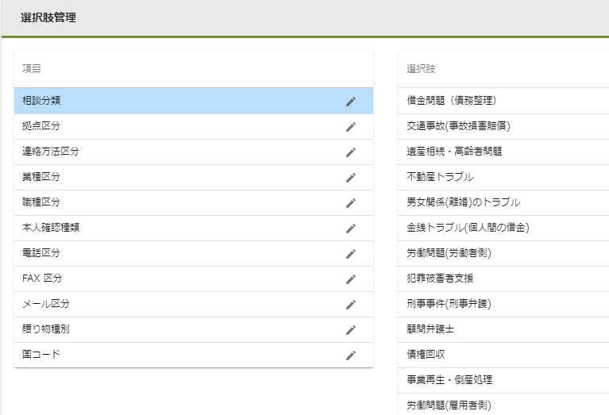Viewport: 609px width, 415px height.
Task: Click the edit pencil for 拠点区分
Action: 351,126
